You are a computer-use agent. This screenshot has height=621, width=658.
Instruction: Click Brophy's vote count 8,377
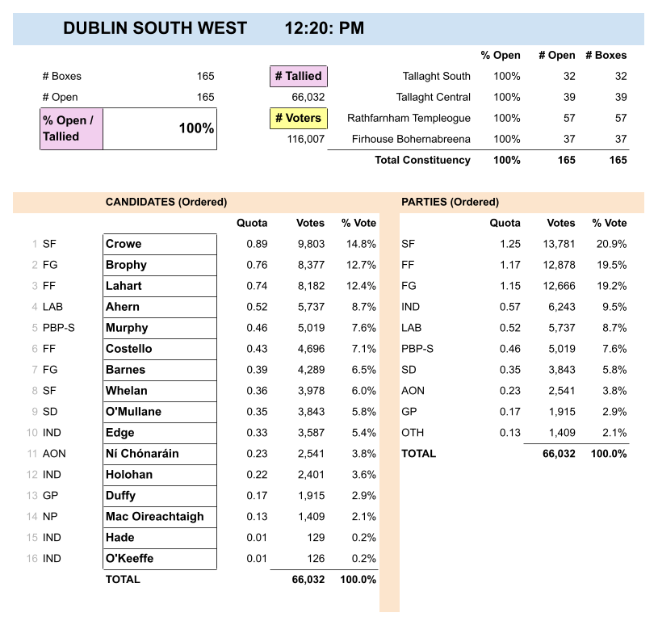tap(311, 265)
